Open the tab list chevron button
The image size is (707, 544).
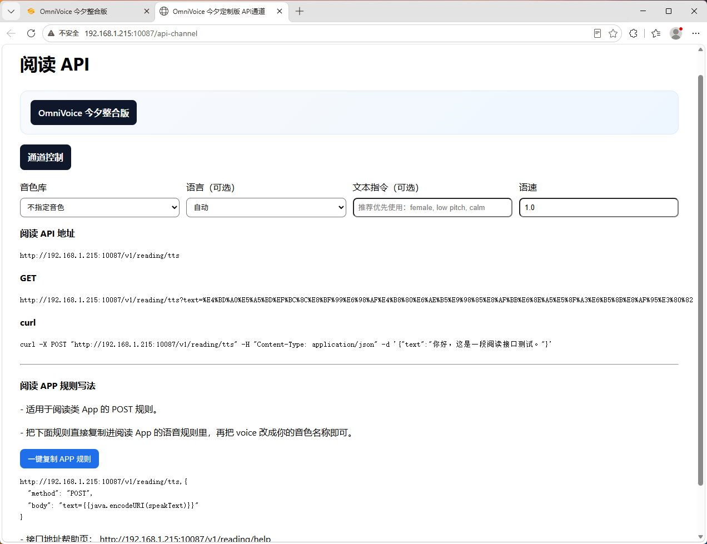tap(11, 11)
